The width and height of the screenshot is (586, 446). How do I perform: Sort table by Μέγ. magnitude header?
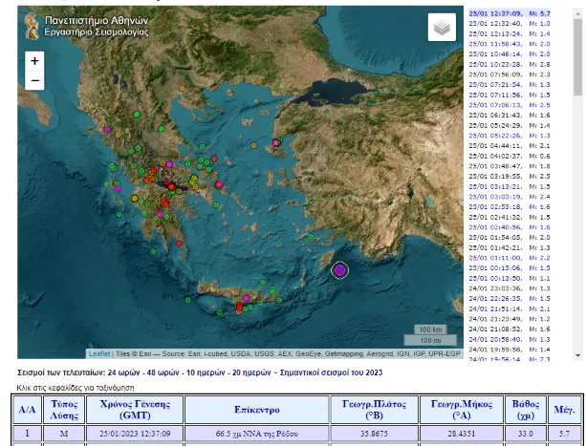pos(564,410)
